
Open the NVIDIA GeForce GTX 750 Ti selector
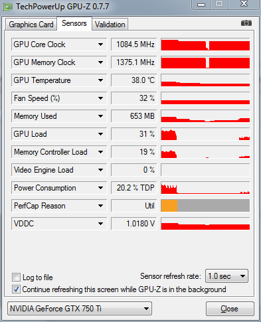click(x=80, y=308)
